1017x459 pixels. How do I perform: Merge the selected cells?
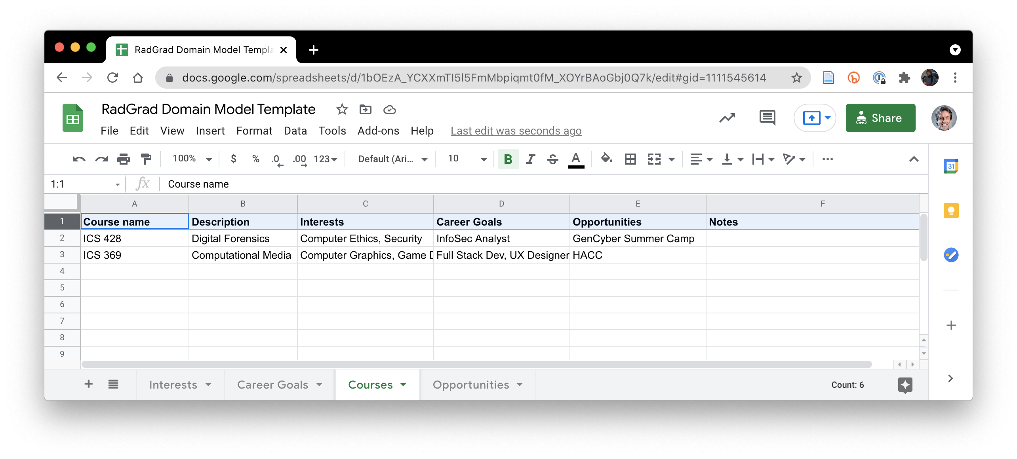pos(654,159)
